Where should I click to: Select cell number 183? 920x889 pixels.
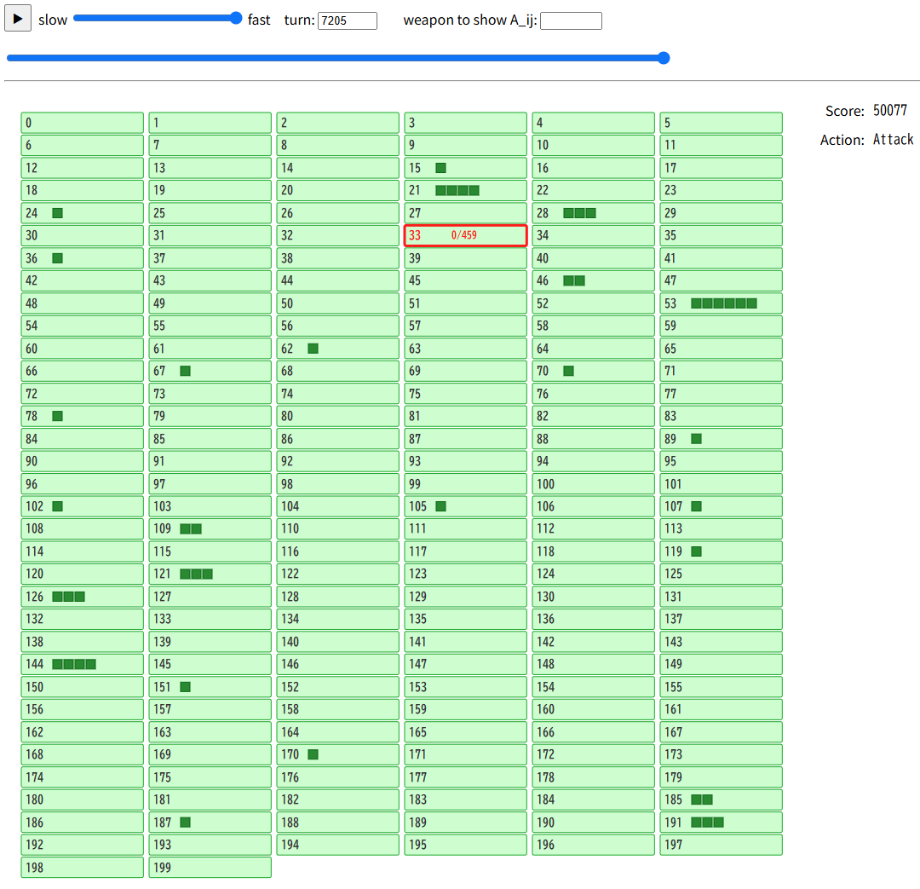pyautogui.click(x=465, y=800)
